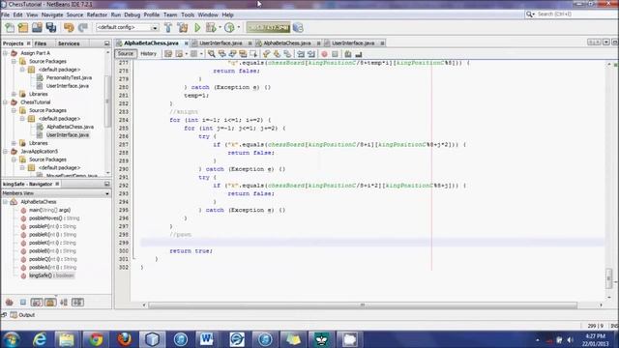Click Shift Line Left editor icon

[x=301, y=54]
